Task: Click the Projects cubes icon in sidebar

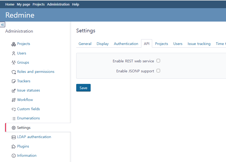Action: tap(14, 44)
